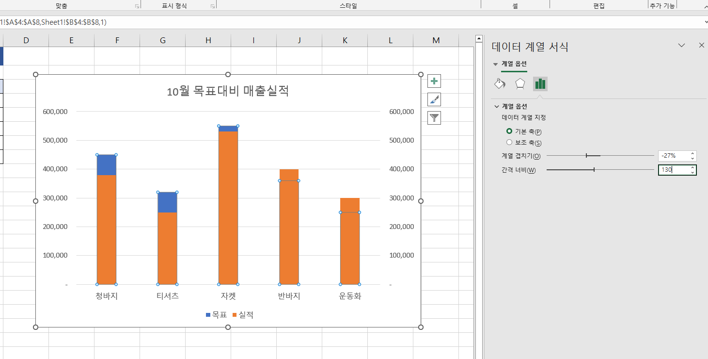The width and height of the screenshot is (708, 359).
Task: Select column F header
Action: (x=117, y=40)
